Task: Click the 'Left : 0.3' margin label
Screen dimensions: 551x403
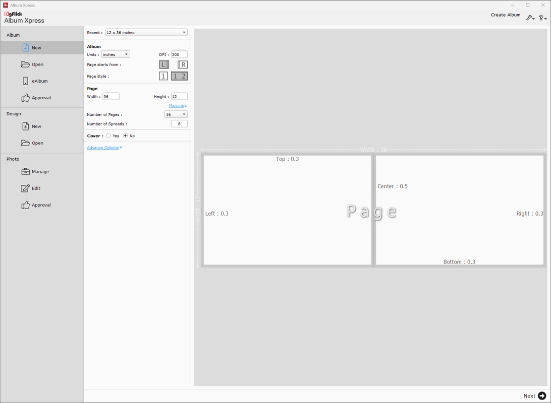Action: coord(217,214)
